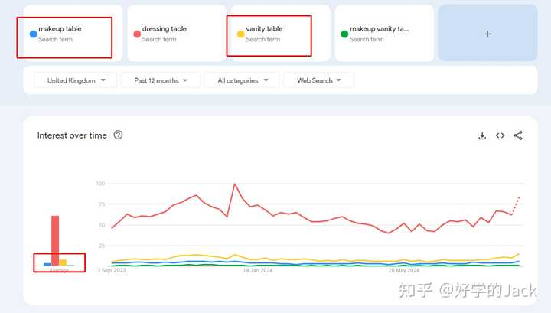
Task: Edit the dressing table search term
Action: (164, 29)
